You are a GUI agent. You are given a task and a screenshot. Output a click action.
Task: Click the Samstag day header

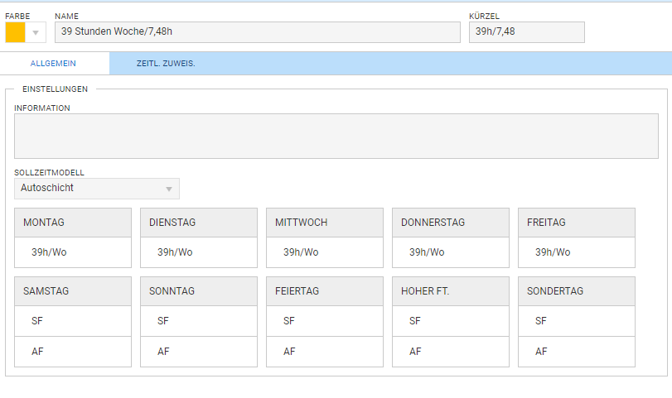click(73, 291)
